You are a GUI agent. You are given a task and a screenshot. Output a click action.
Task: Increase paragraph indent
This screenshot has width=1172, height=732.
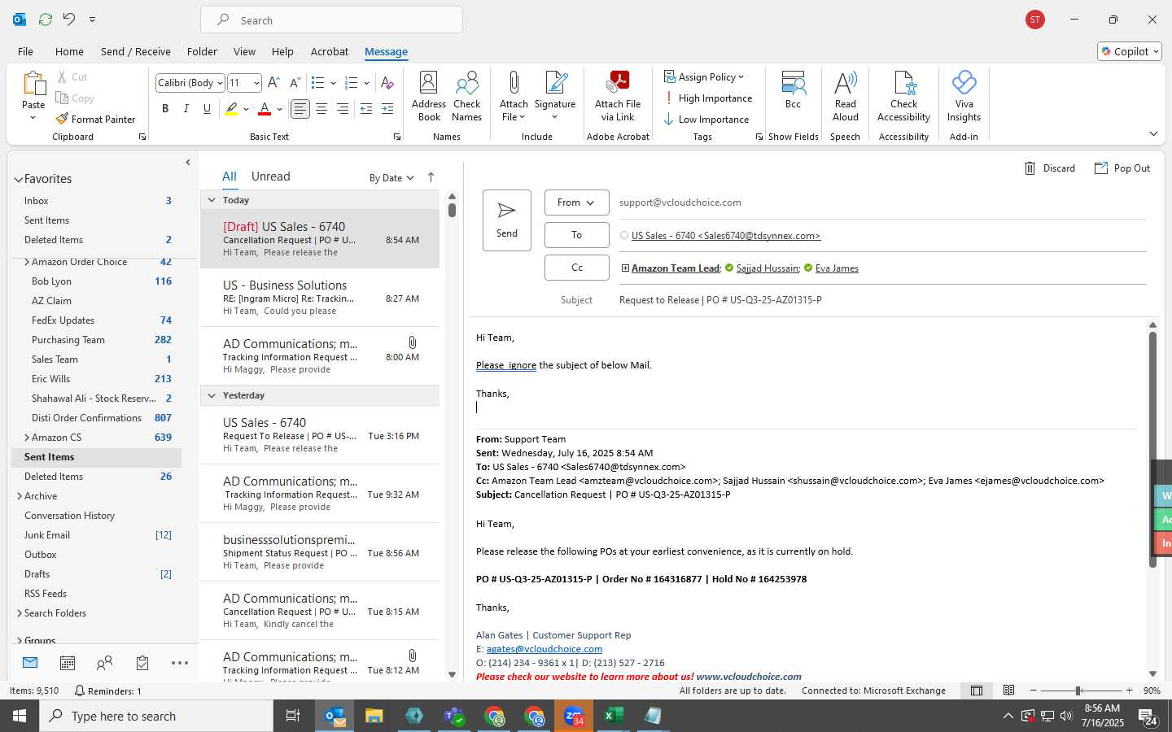(x=387, y=108)
